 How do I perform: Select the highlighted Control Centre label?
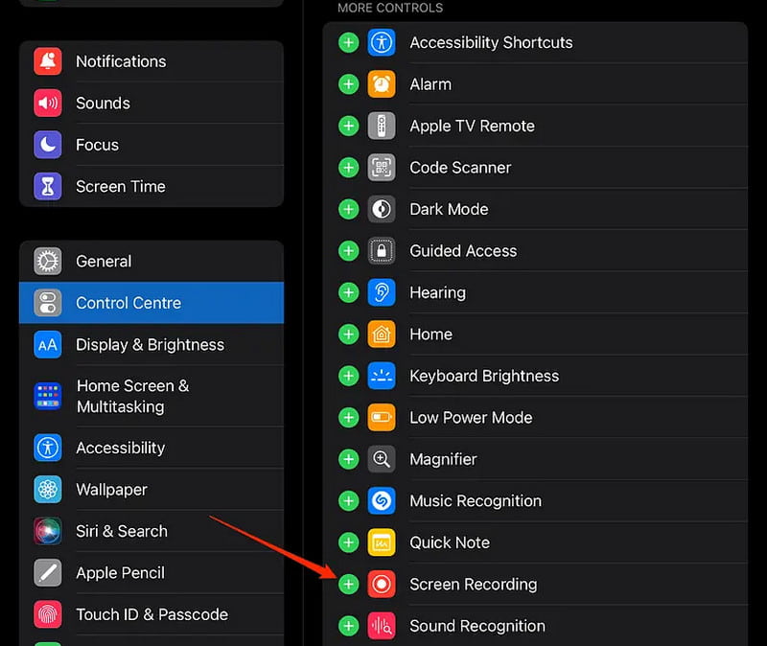[128, 303]
